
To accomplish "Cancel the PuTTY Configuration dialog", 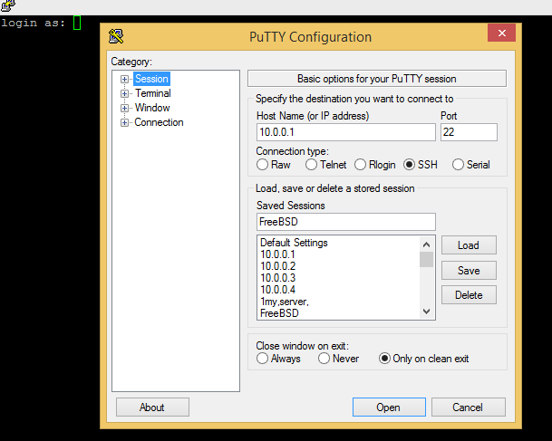I will coord(469,407).
